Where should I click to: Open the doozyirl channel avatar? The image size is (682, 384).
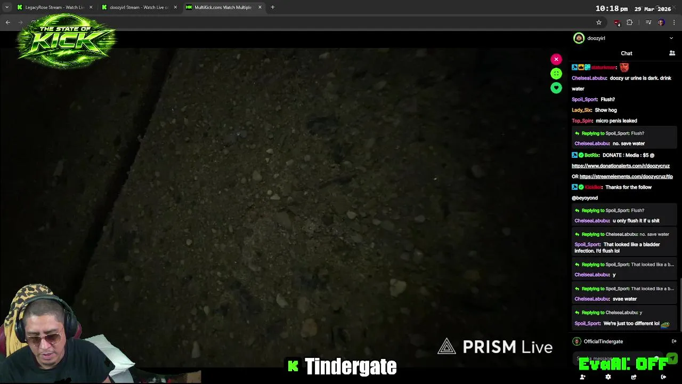[579, 38]
